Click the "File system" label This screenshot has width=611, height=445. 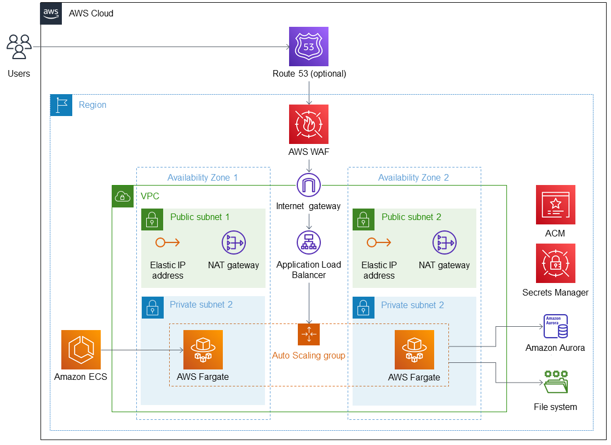tap(555, 407)
